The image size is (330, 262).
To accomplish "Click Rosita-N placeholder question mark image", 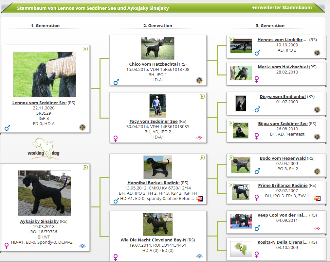I will [x=241, y=249].
